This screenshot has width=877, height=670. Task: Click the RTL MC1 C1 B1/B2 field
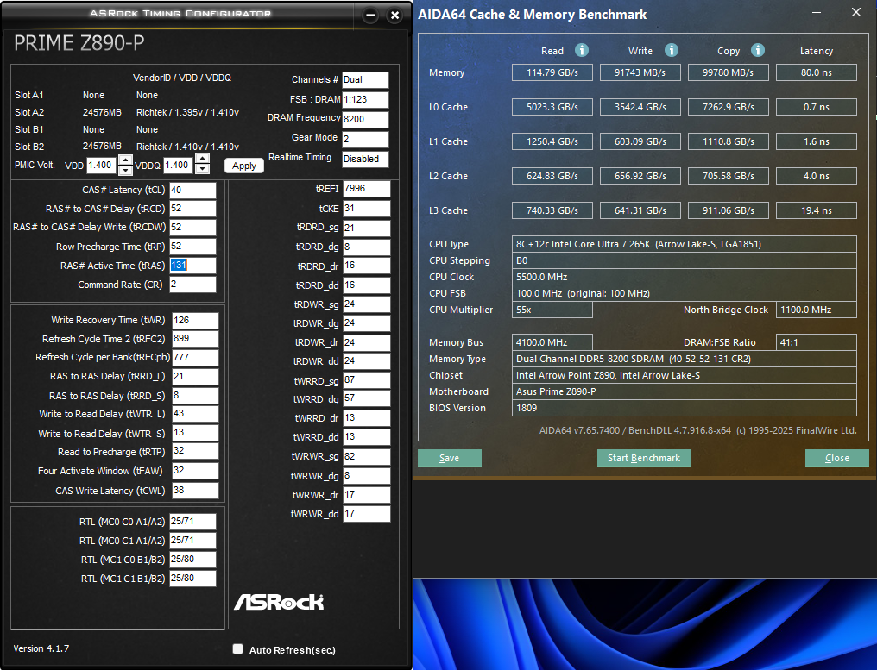pyautogui.click(x=192, y=579)
